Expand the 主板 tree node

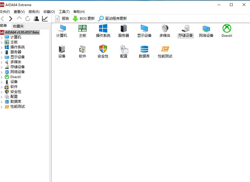(2, 42)
